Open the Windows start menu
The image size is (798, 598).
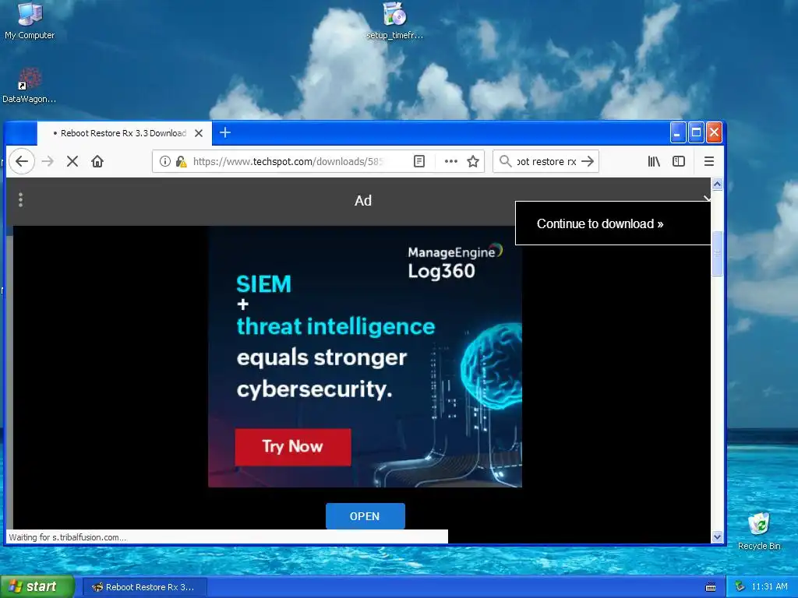pos(37,587)
